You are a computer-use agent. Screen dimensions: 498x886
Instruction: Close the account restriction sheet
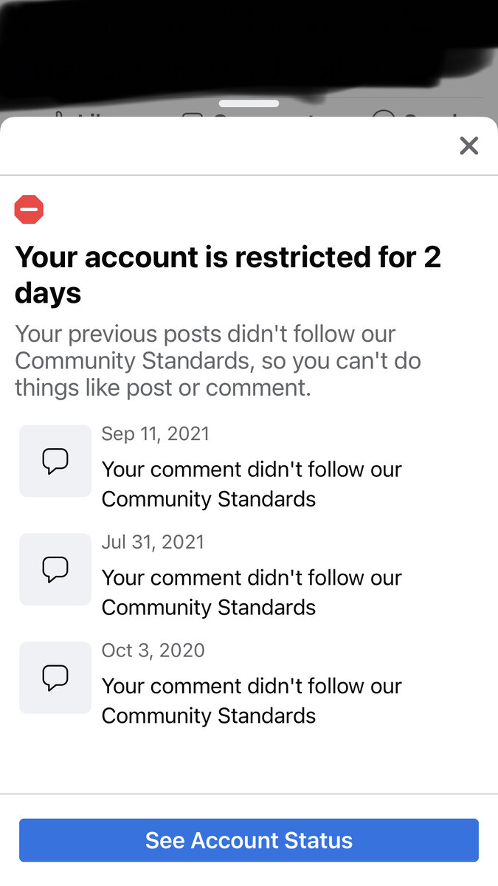(x=468, y=145)
